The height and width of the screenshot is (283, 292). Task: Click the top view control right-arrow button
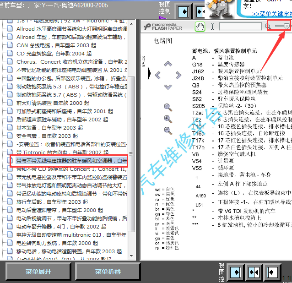click(184, 12)
